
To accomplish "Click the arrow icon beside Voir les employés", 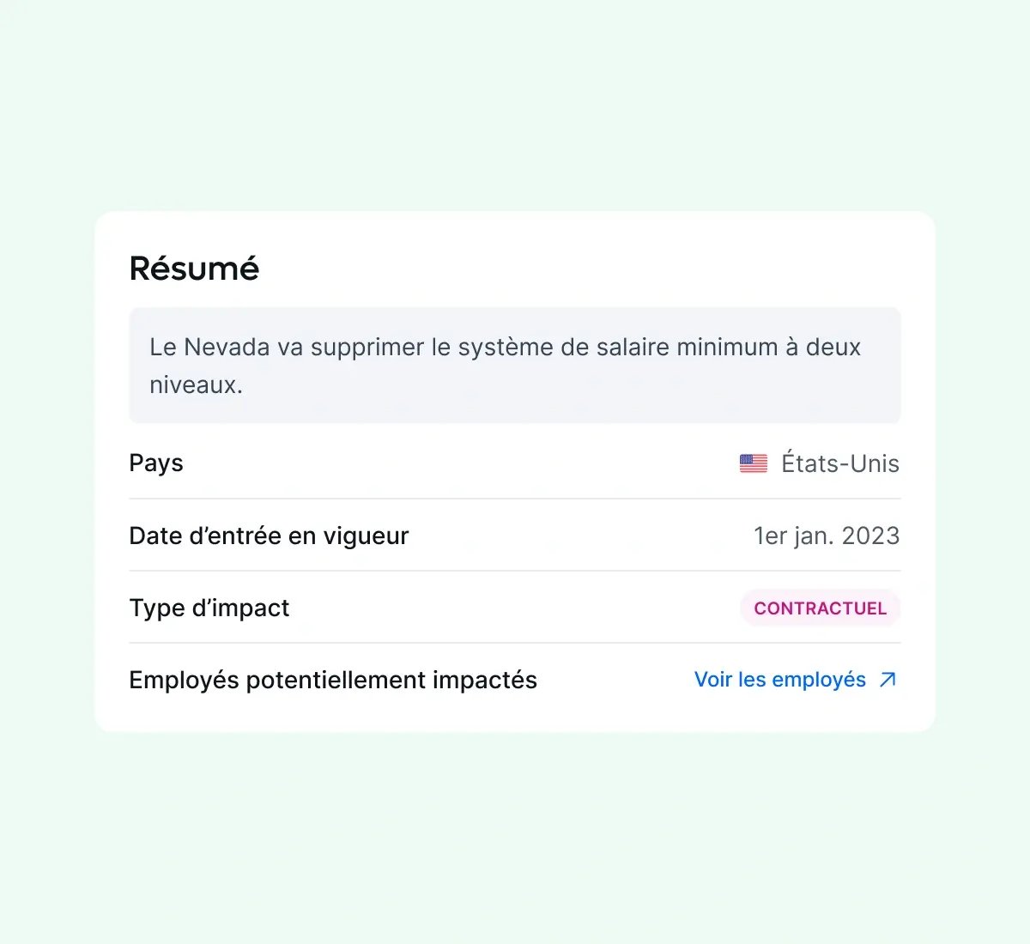I will (888, 680).
